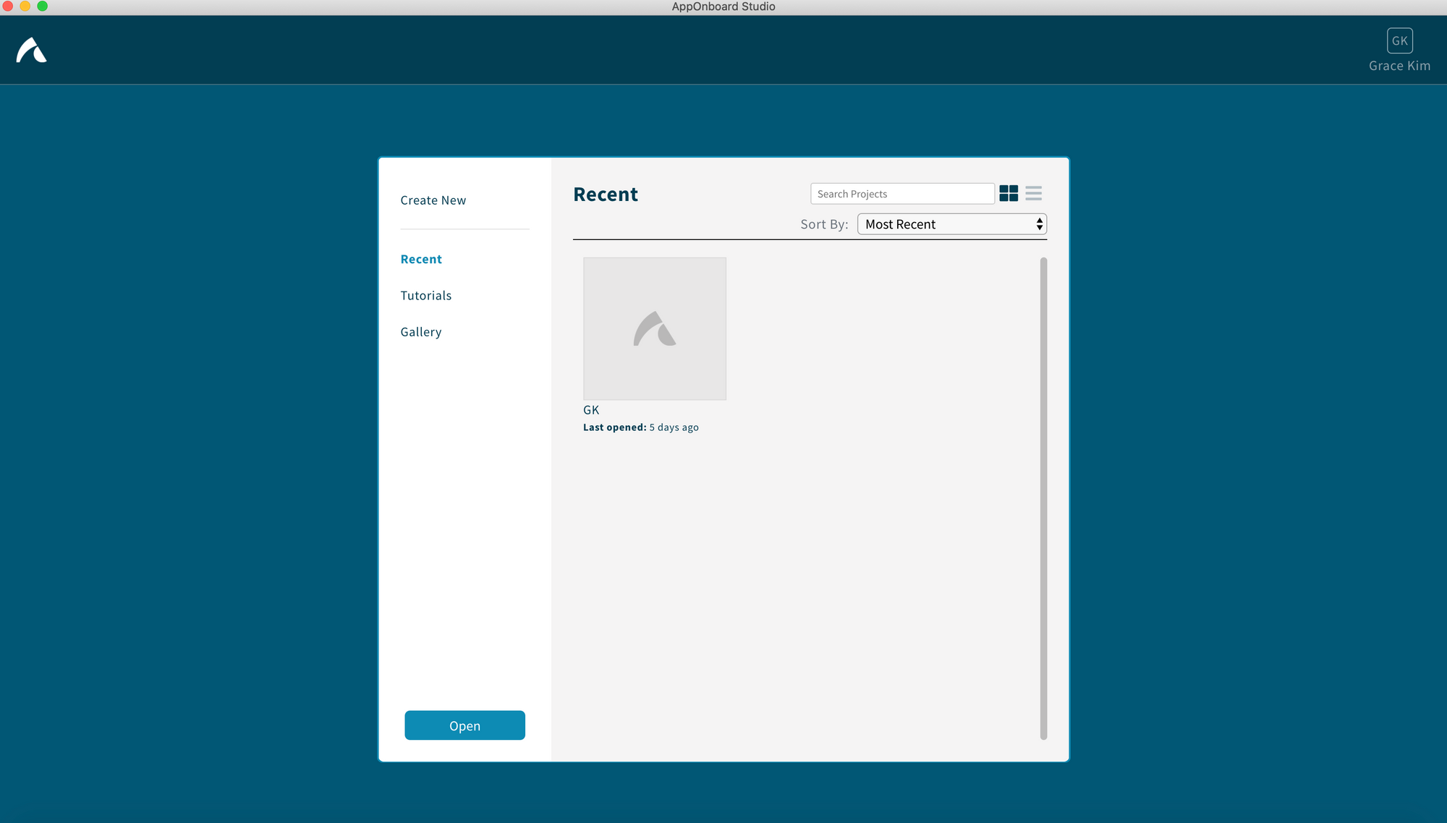Click the green fullscreen window button
1447x823 pixels.
[43, 6]
